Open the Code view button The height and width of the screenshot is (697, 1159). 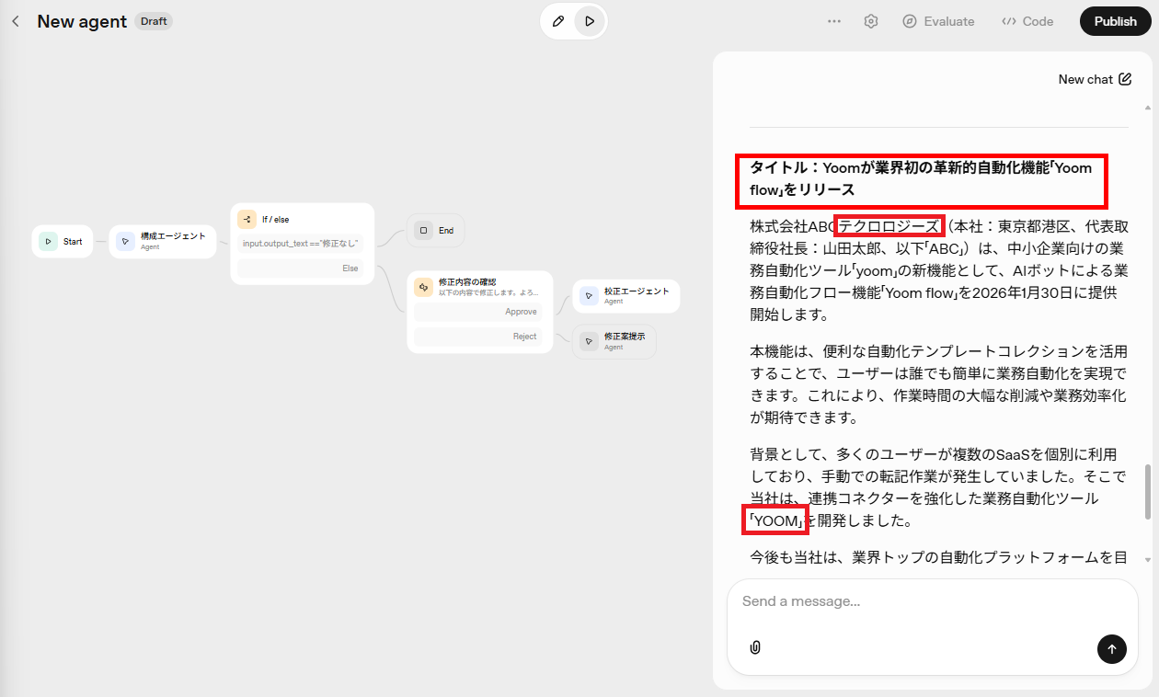click(x=1027, y=21)
